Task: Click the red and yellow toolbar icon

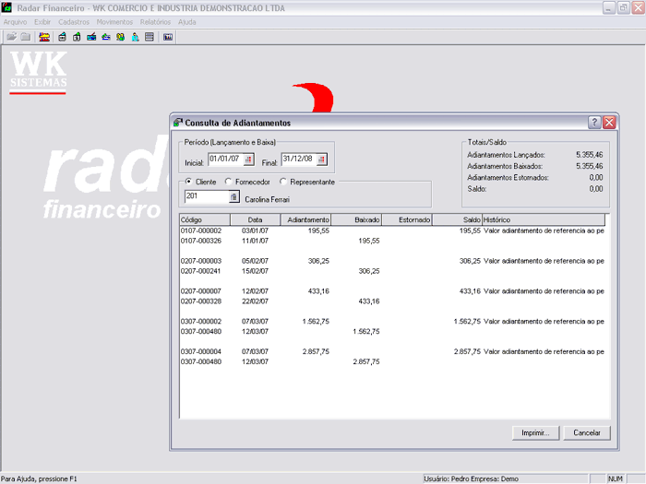Action: [44, 37]
